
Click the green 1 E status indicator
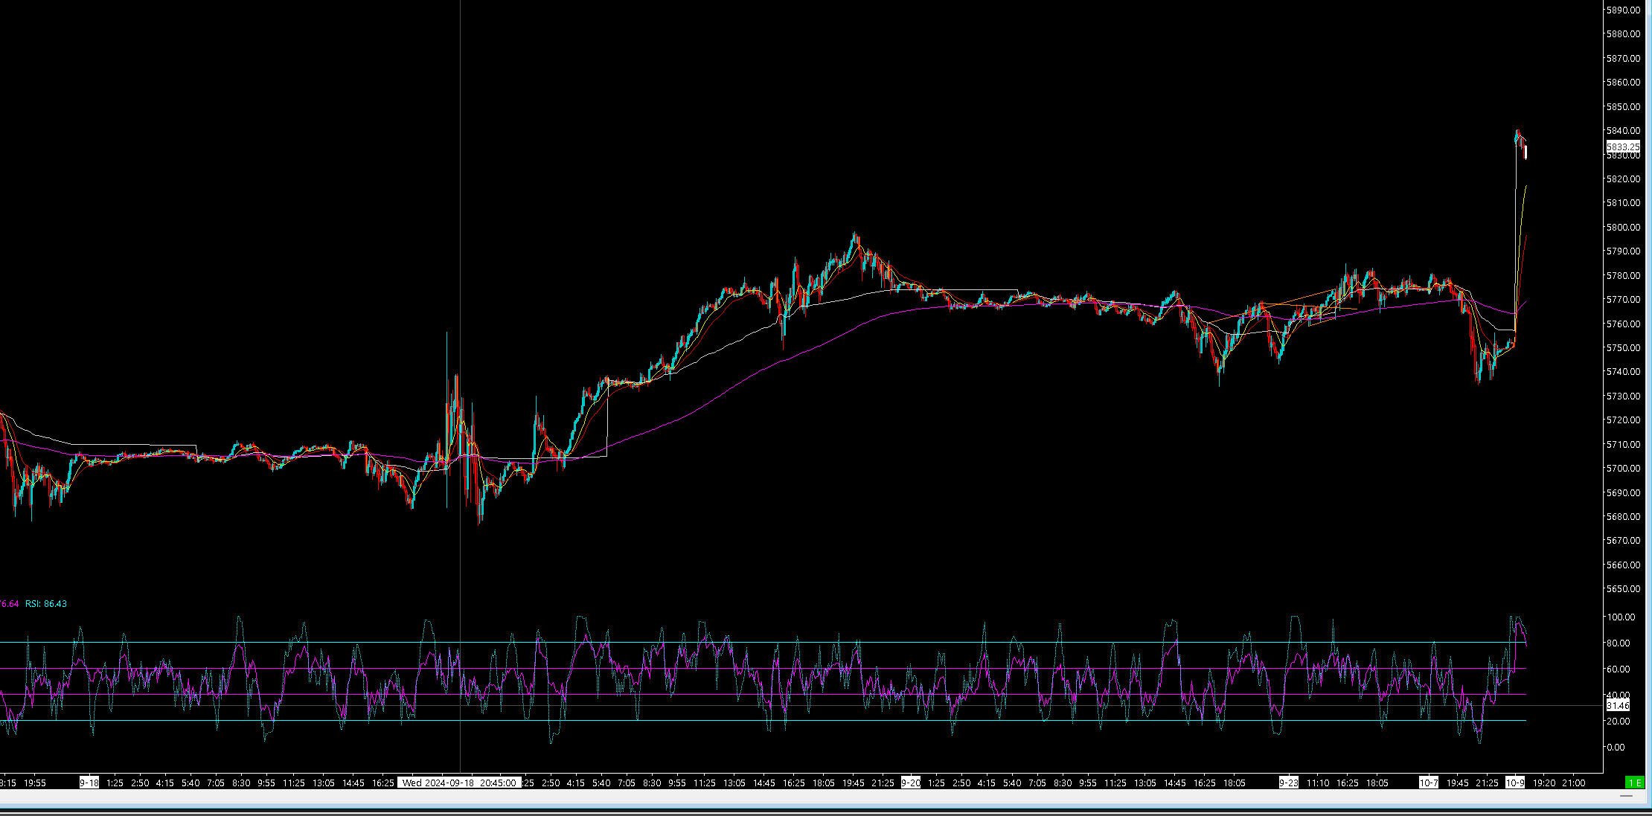click(1634, 783)
